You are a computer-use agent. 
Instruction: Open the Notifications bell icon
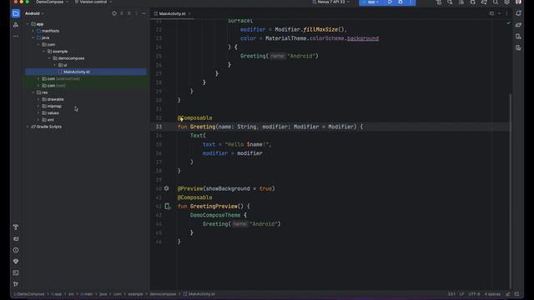[518, 13]
